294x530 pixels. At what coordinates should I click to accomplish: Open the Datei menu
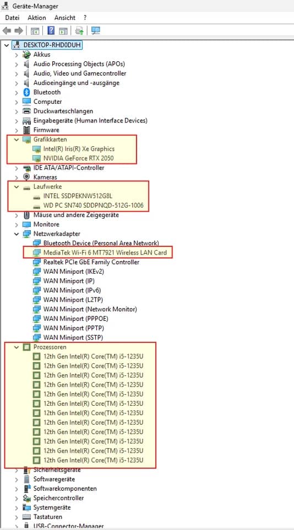point(12,18)
